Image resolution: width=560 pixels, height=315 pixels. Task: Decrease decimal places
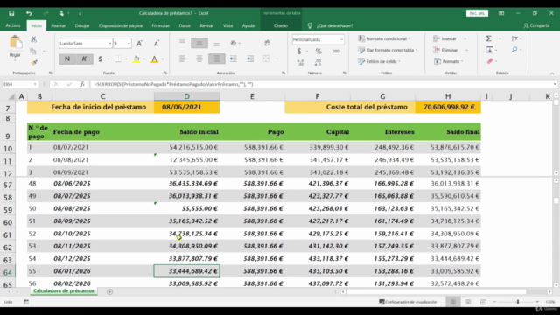click(318, 63)
